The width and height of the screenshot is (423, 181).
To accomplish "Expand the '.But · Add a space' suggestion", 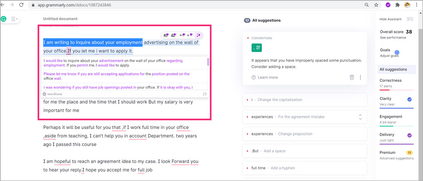I will click(x=305, y=151).
